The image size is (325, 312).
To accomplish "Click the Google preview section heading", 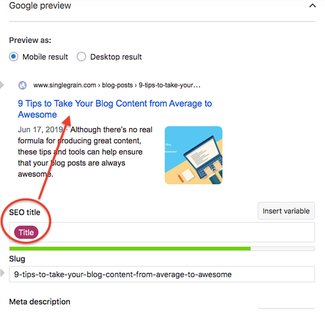I will (40, 6).
